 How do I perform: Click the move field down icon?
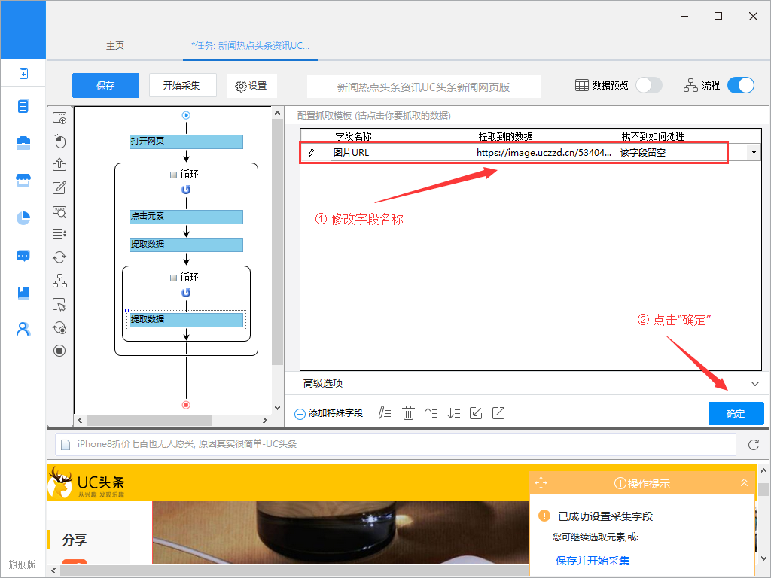tap(453, 412)
